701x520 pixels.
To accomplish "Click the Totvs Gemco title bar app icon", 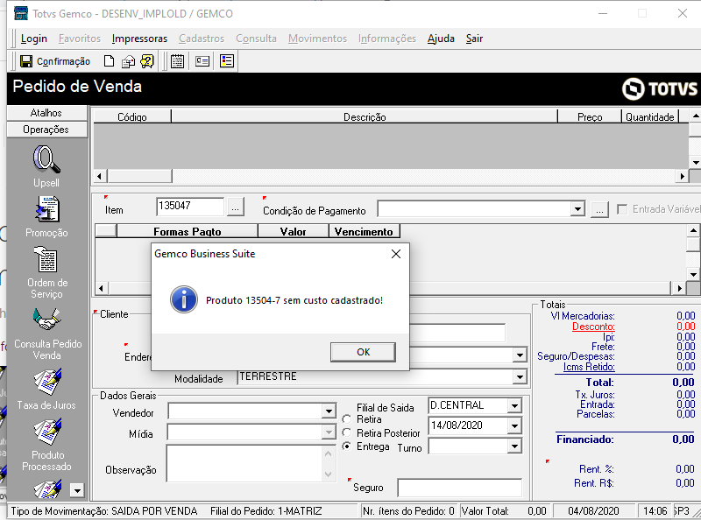I will 20,13.
